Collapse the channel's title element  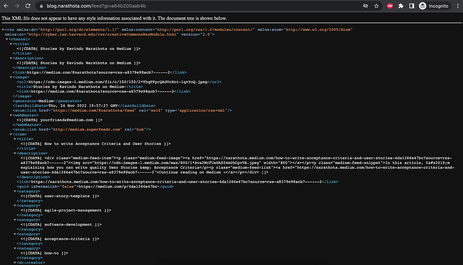(11, 44)
